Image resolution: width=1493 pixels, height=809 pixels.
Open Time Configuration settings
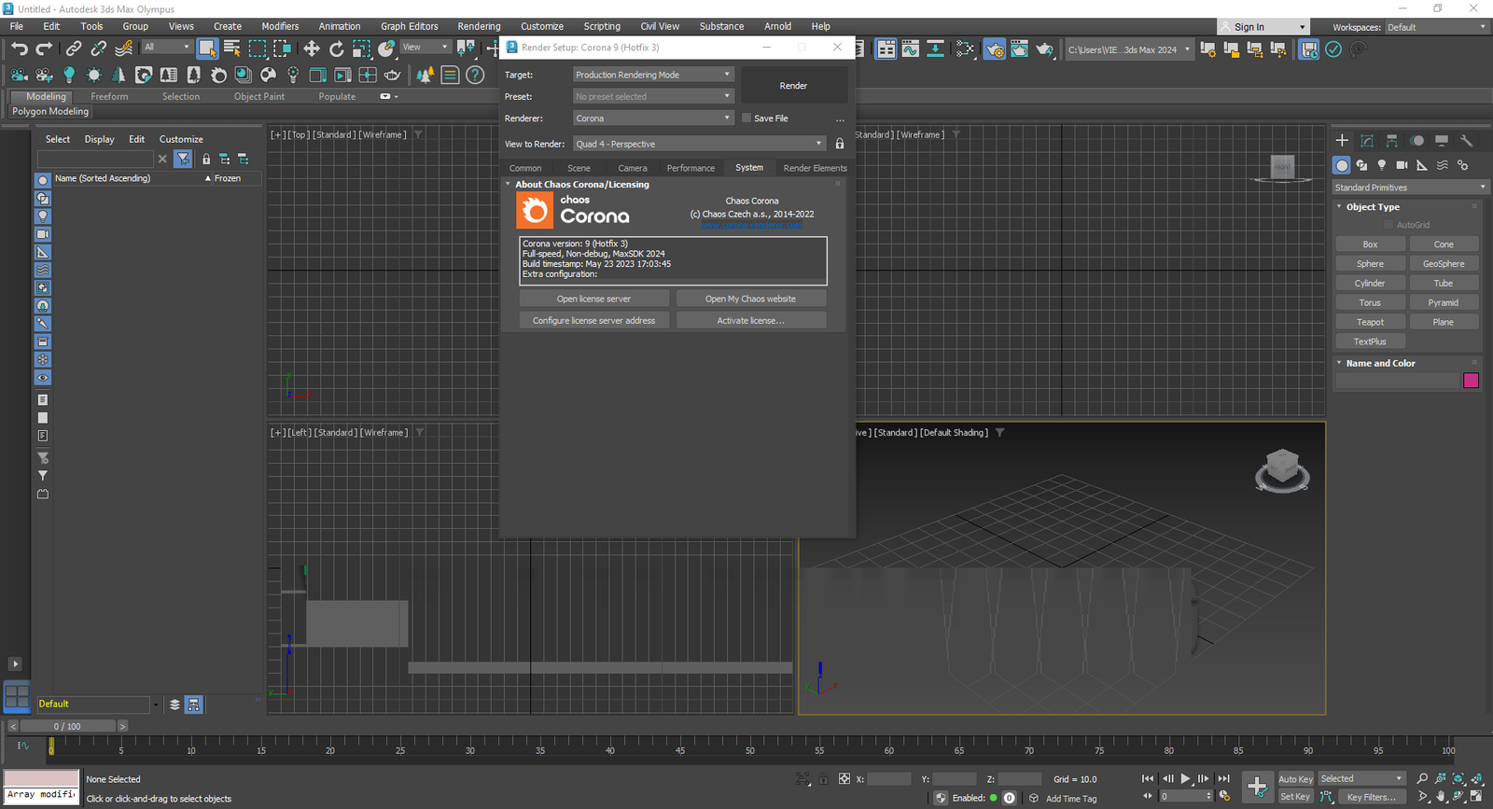click(1224, 796)
